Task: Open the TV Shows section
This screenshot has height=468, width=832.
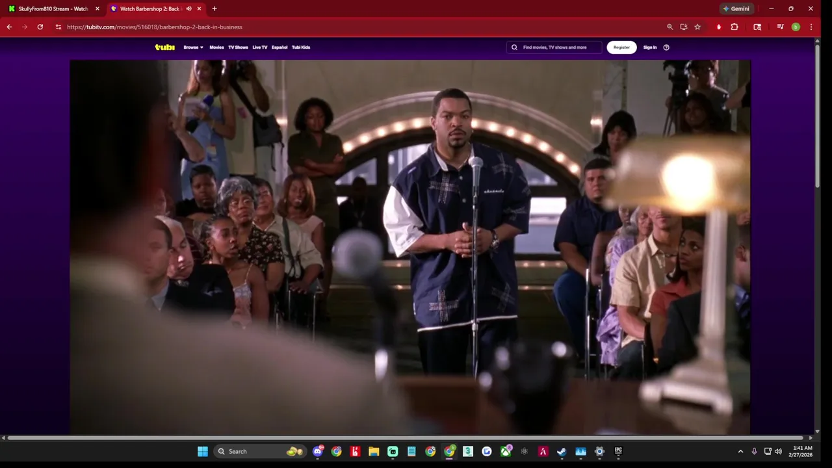Action: (238, 47)
